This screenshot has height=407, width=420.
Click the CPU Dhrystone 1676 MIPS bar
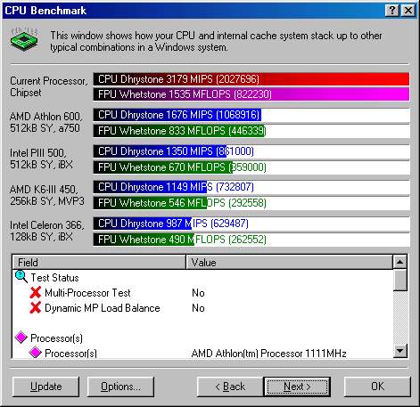(251, 115)
